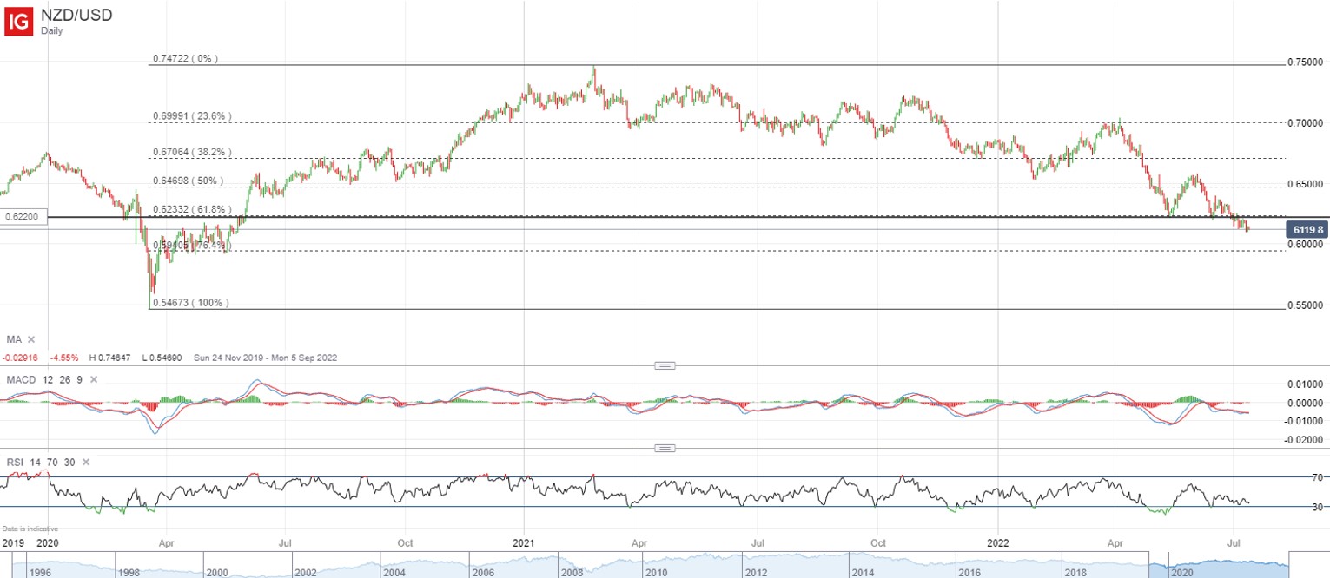This screenshot has width=1330, height=578.
Task: Click the 0.01000 MACD axis value
Action: (x=1306, y=384)
